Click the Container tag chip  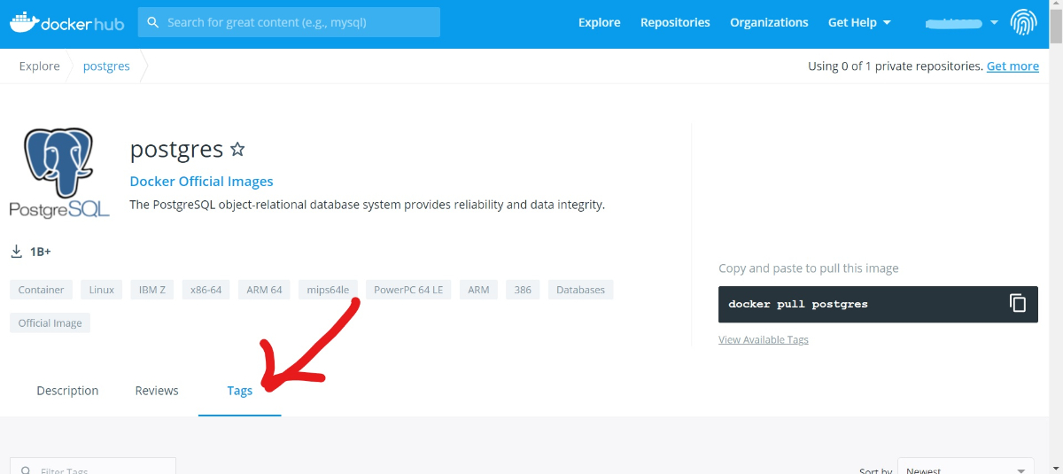42,290
